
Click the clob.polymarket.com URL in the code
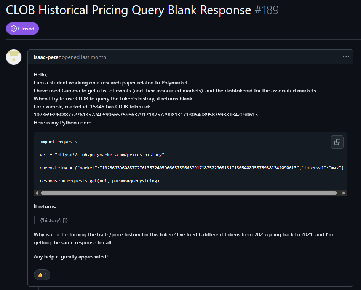pyautogui.click(x=109, y=155)
